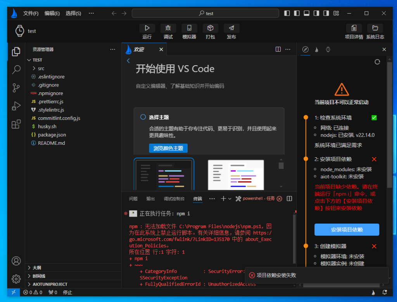Close the right side panel
397x302 pixels.
click(x=384, y=49)
